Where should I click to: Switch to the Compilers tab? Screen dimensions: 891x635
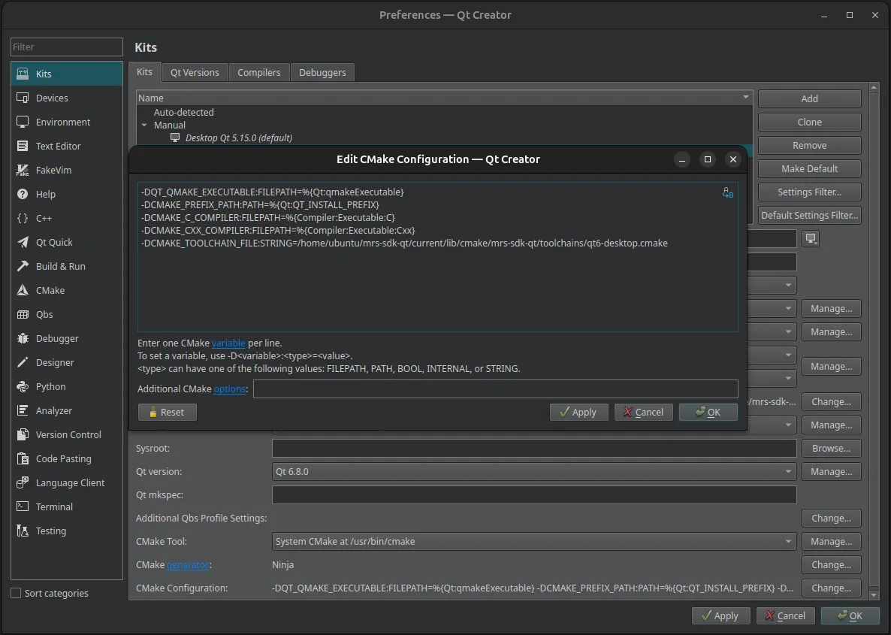tap(258, 72)
